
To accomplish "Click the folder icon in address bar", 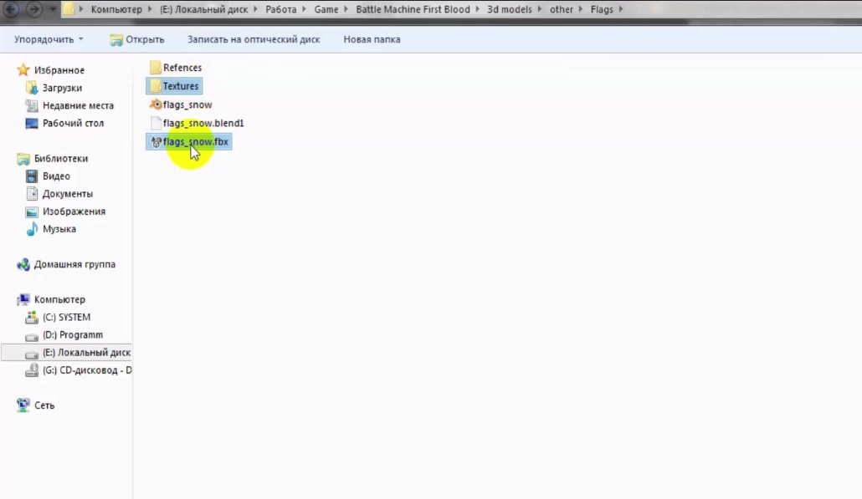I will pos(68,9).
